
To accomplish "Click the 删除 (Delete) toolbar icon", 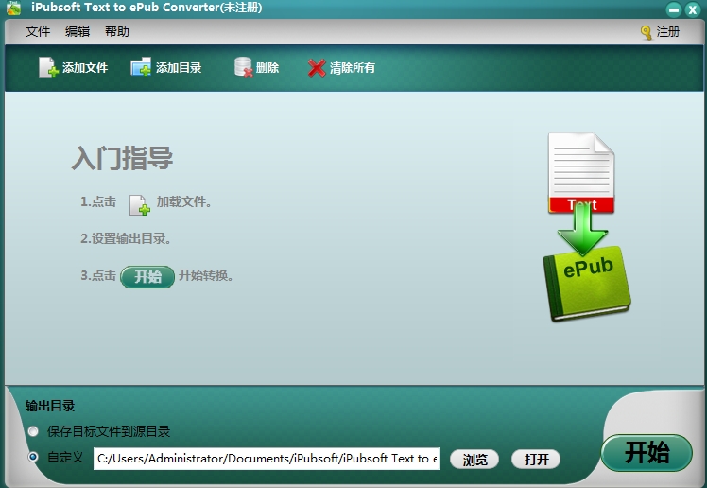I will click(244, 67).
